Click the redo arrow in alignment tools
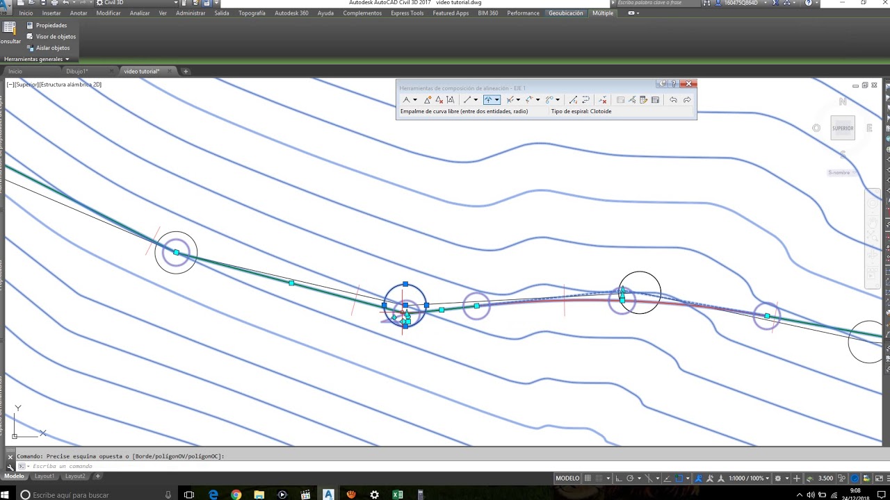The width and height of the screenshot is (890, 500). pyautogui.click(x=687, y=100)
